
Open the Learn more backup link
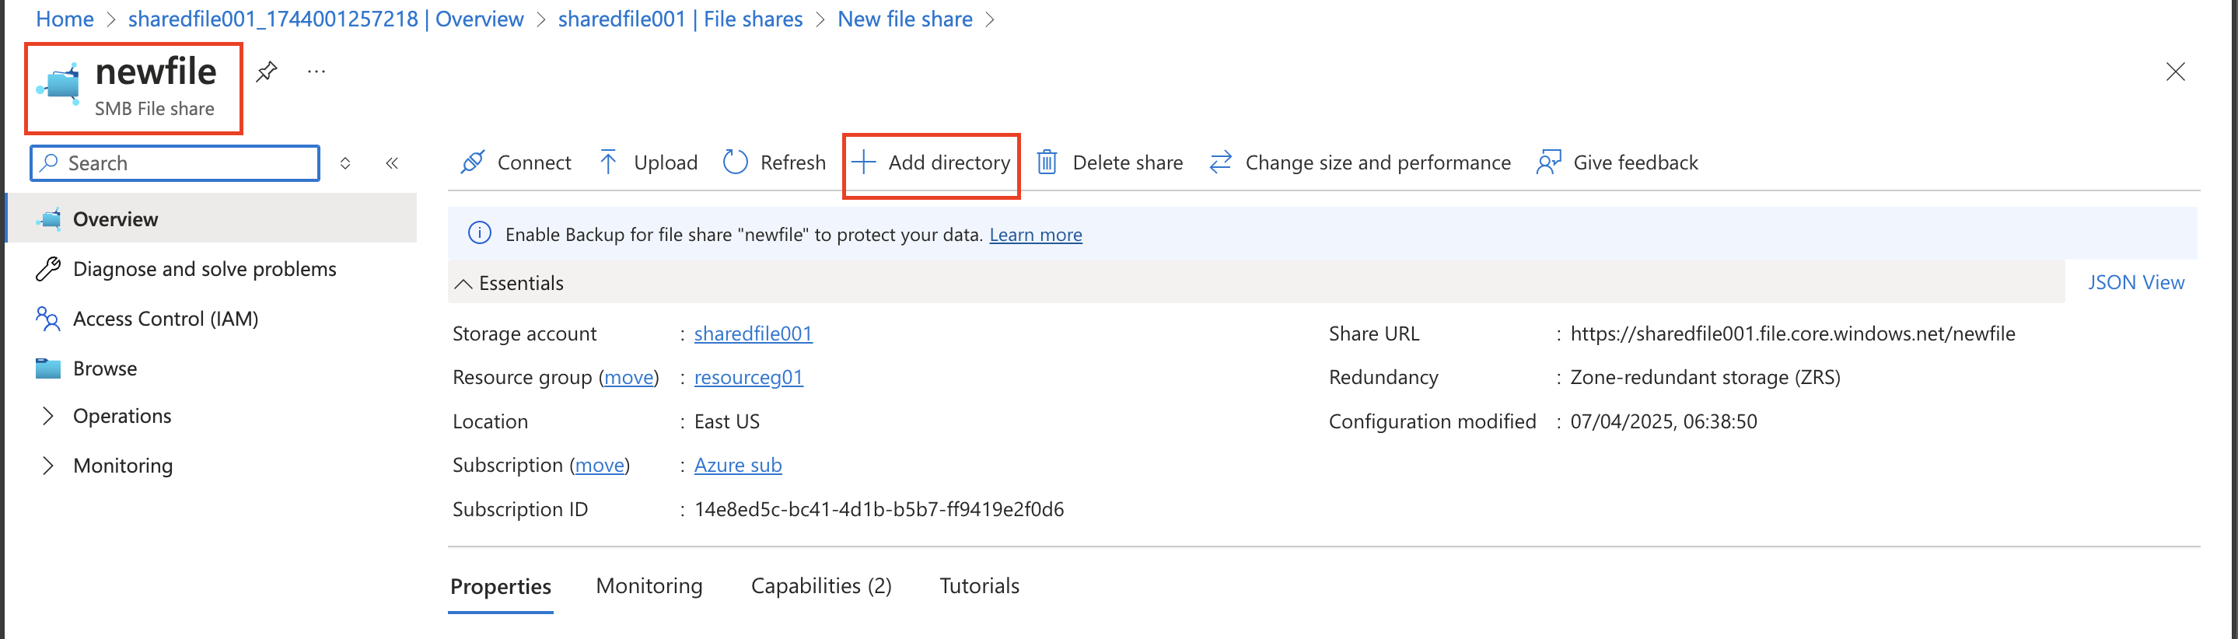point(1036,235)
